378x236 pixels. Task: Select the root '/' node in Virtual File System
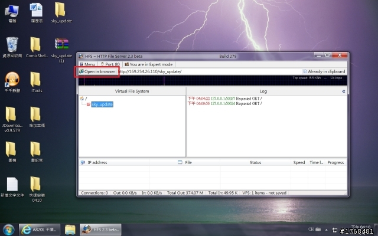click(86, 99)
